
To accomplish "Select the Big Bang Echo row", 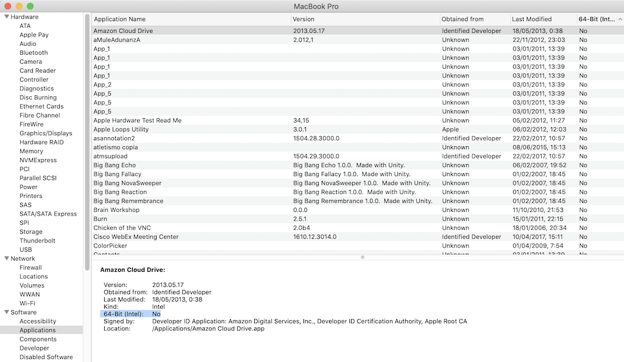I will [358, 165].
